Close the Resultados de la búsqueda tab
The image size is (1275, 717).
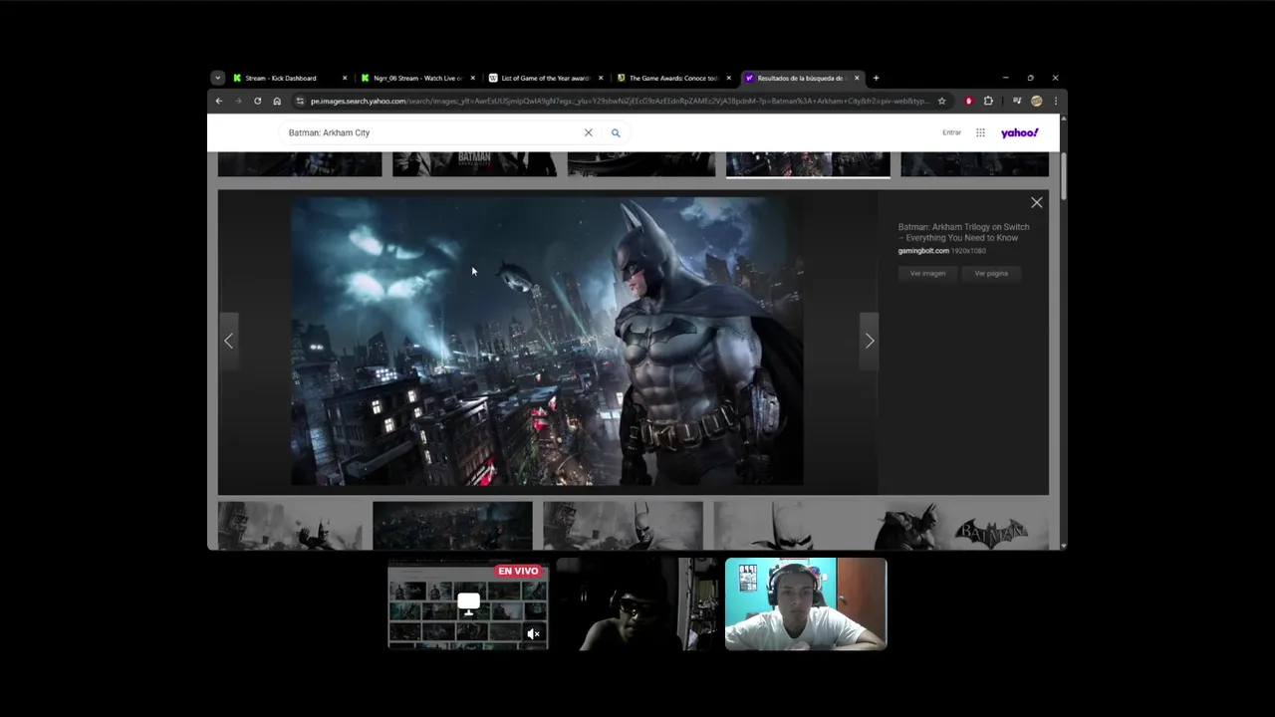(x=856, y=78)
